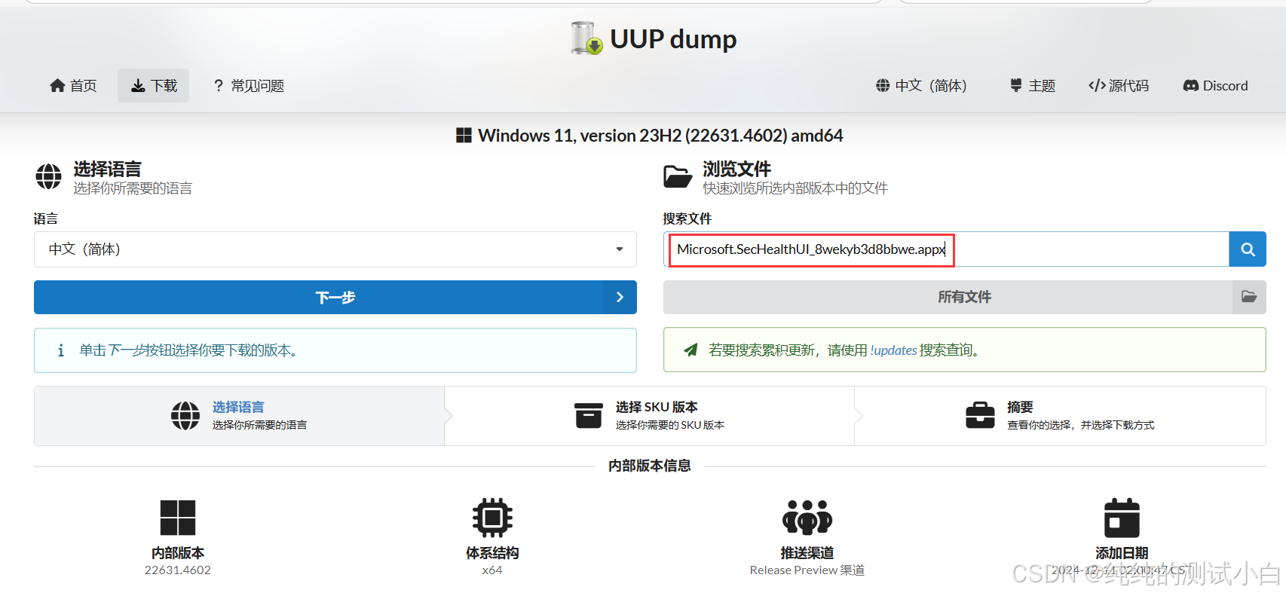The height and width of the screenshot is (596, 1286).
Task: Click the question mark icon beside 常见问题
Action: [219, 86]
